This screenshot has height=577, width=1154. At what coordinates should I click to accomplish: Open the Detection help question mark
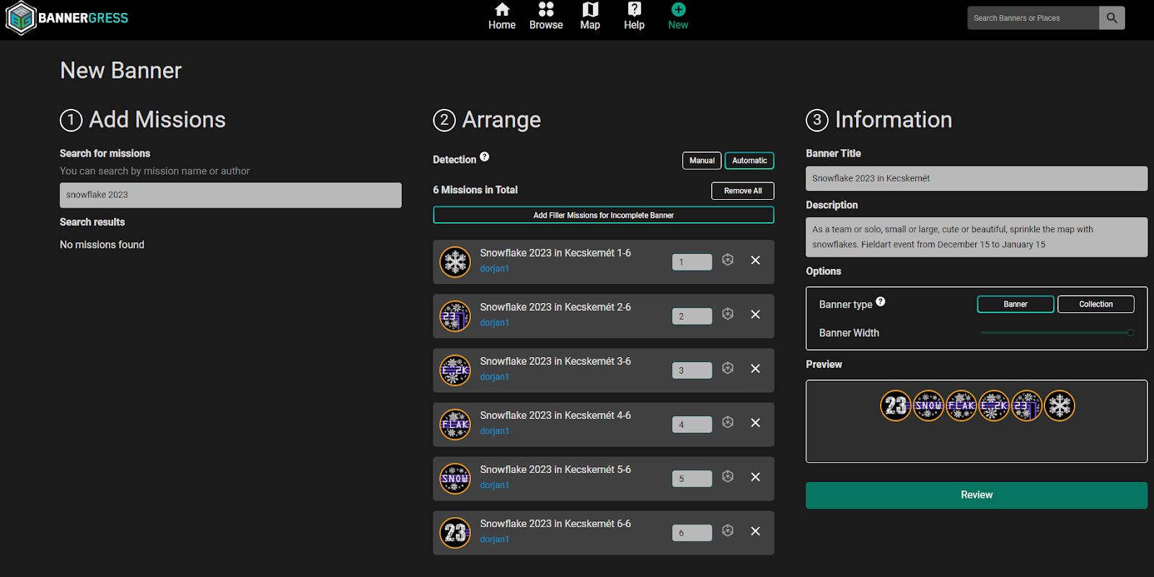click(485, 157)
